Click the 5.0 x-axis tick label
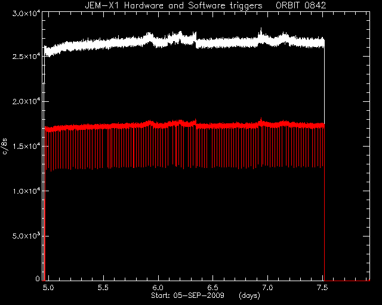 49,288
